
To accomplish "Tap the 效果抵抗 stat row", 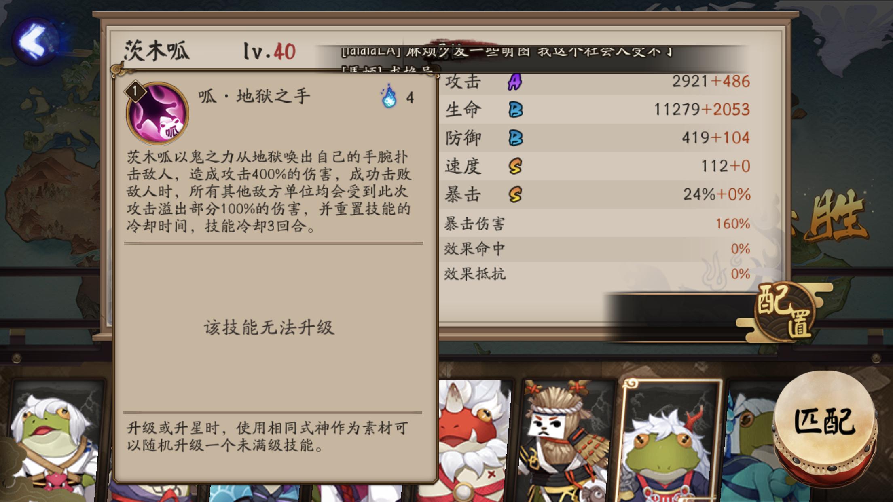I will point(597,274).
